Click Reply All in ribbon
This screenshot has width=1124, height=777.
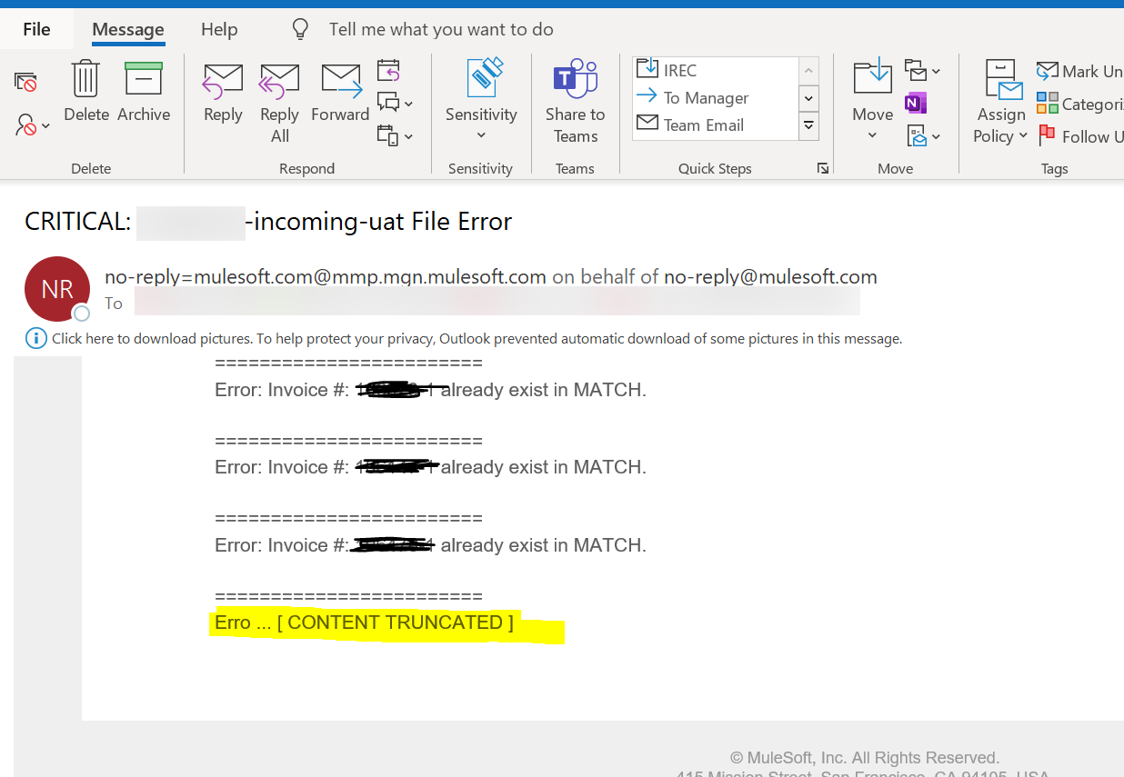[279, 80]
